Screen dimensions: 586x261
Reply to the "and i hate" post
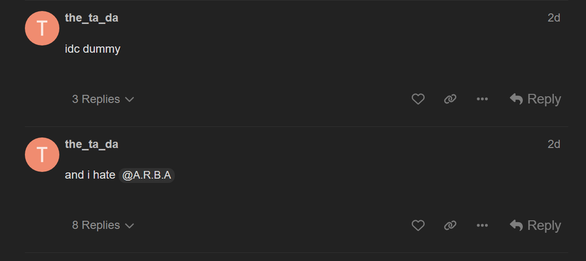535,225
